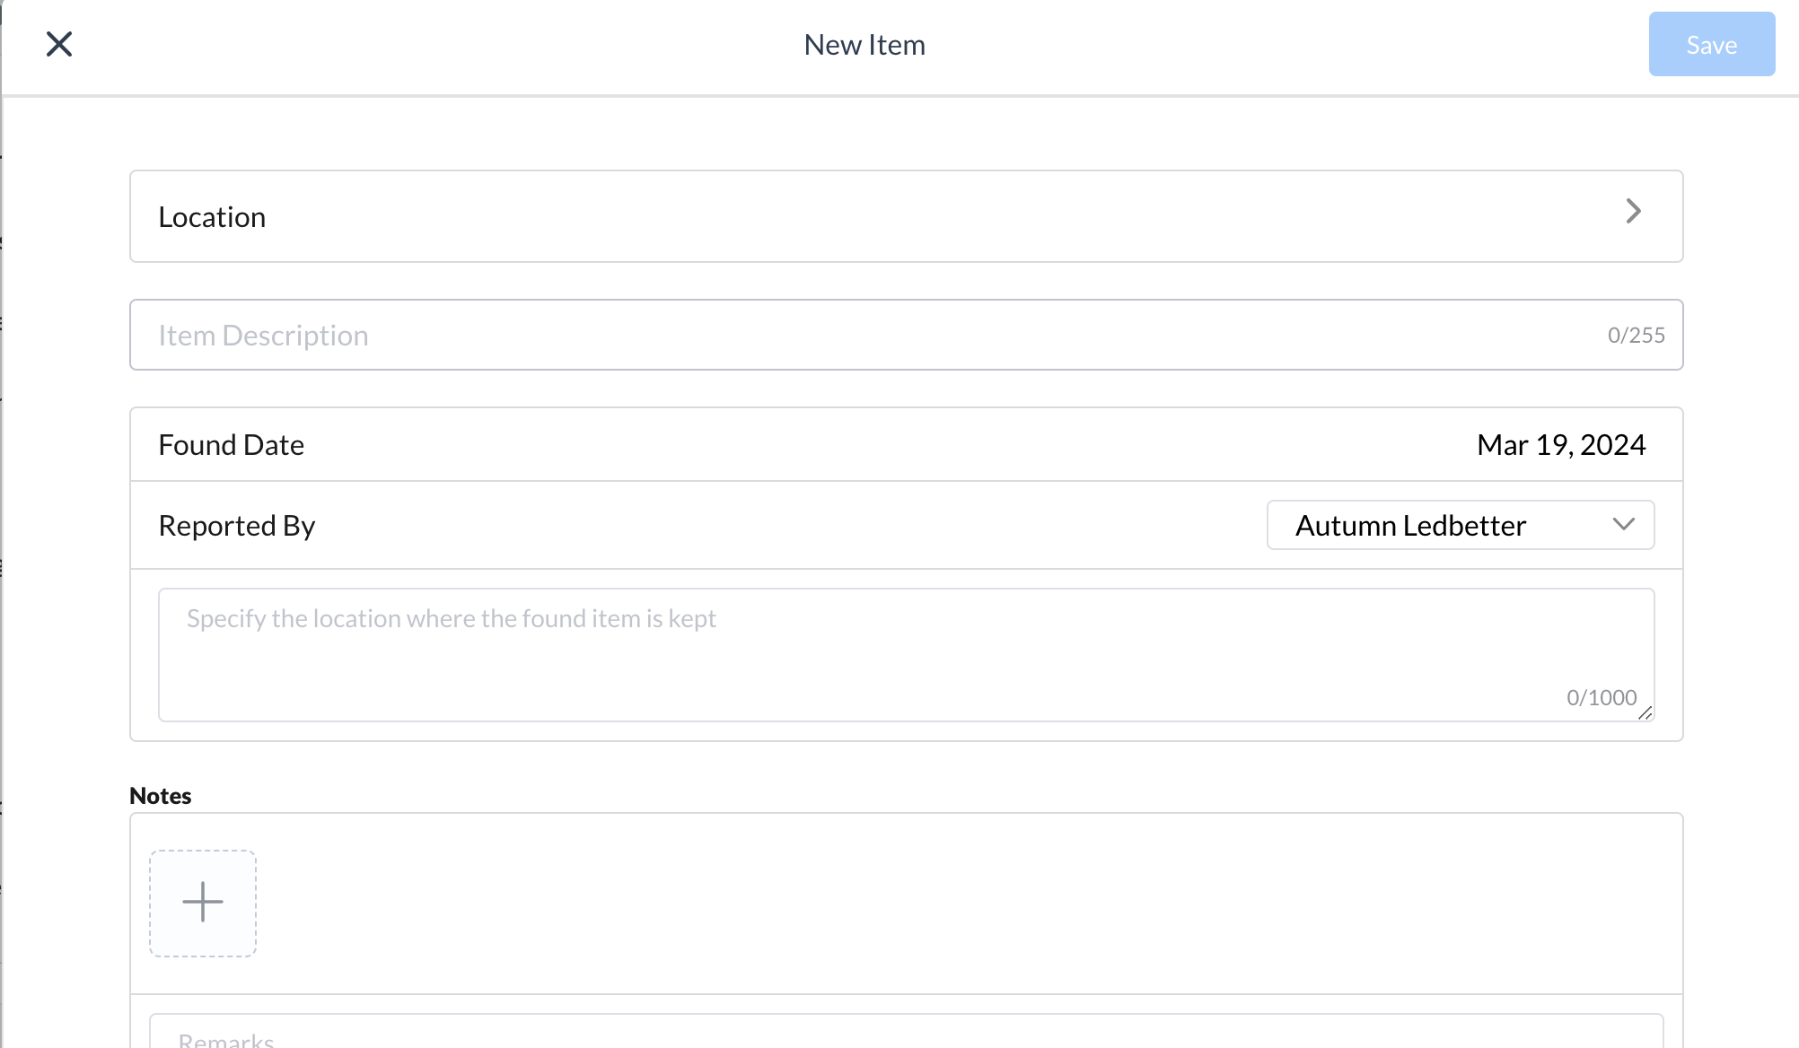Save the new found item
Screen dimensions: 1799x1048
pos(1710,44)
